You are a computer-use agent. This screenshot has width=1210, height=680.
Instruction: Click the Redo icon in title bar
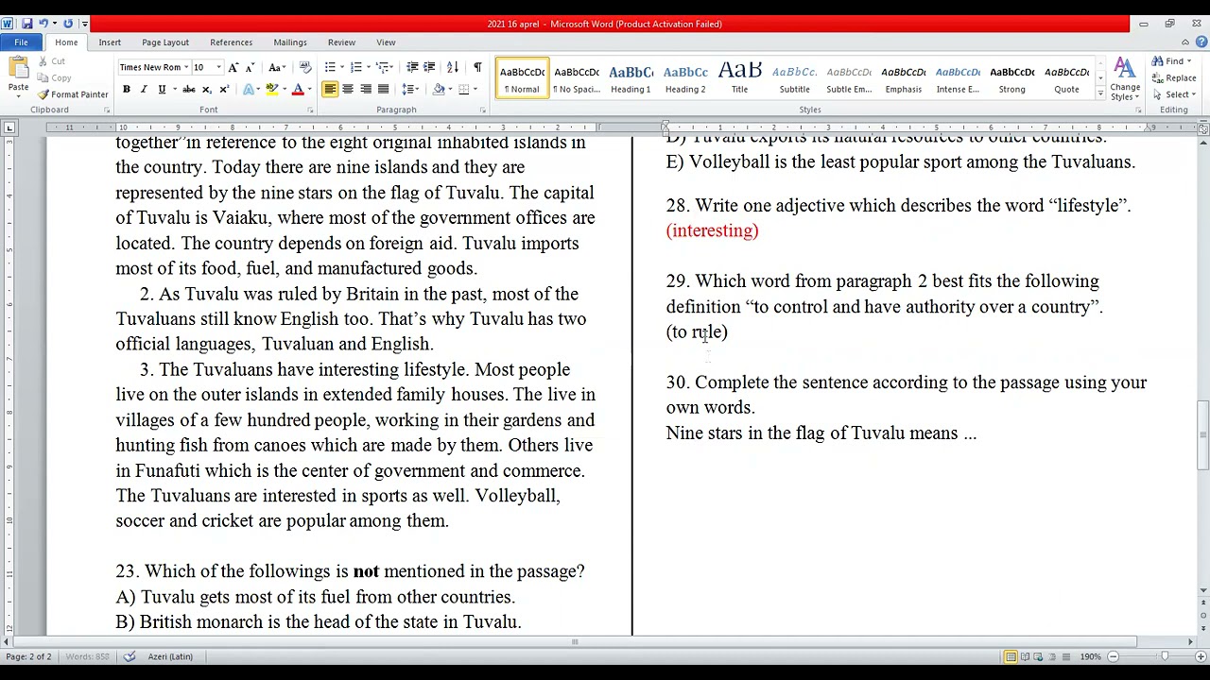click(x=68, y=24)
